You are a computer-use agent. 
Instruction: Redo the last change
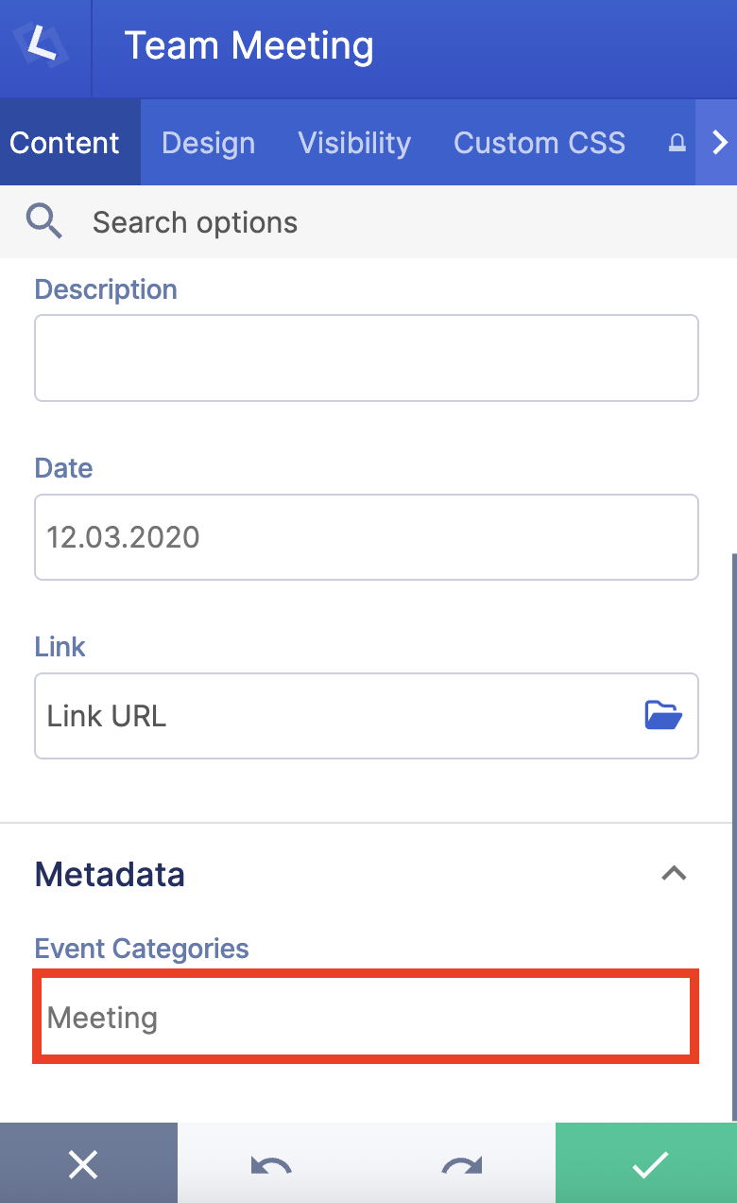[460, 1163]
